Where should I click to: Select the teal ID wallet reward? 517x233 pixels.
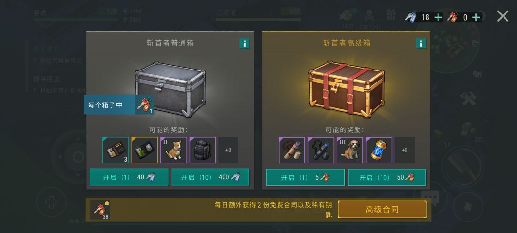116,150
